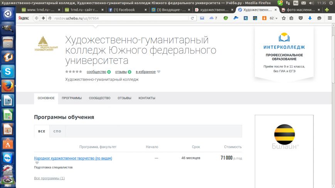This screenshot has width=335, height=188.
Task: Open Yandex mail envelope toolbar icon
Action: click(202, 18)
